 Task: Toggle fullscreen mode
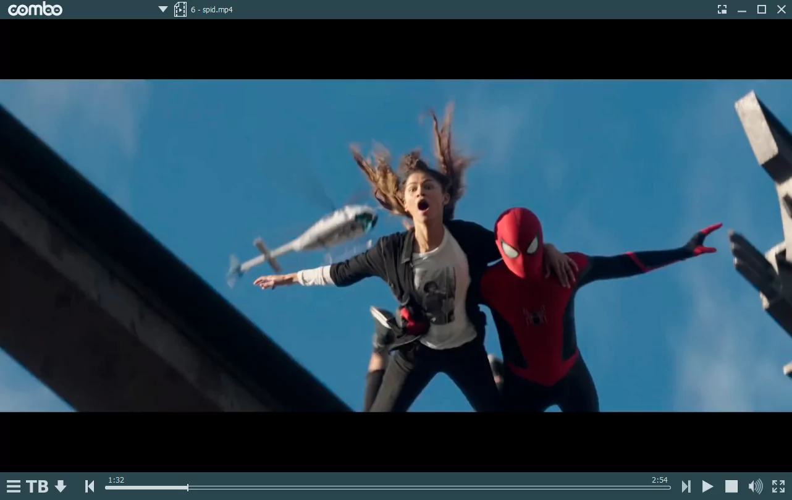pos(778,486)
